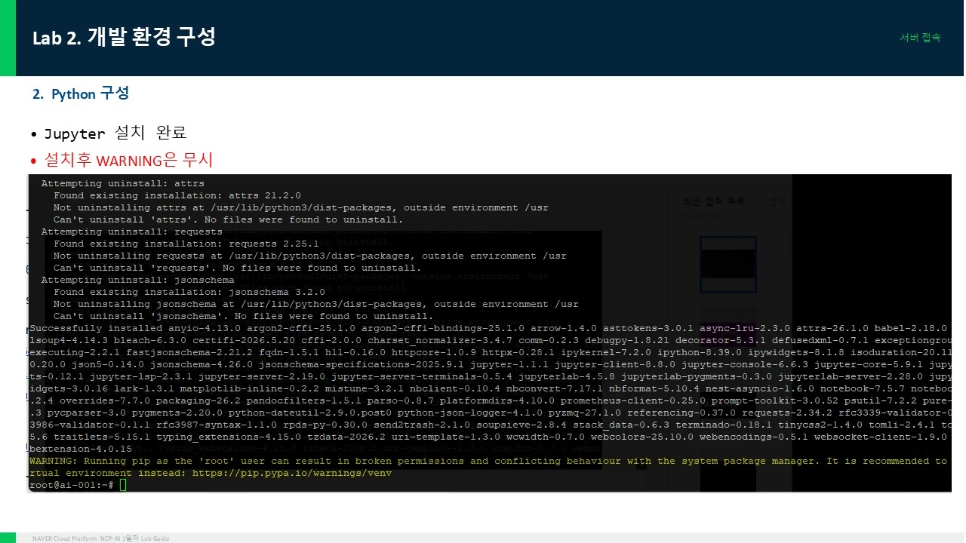Click the 'NAVER Cloud Platform NCP-AI' footer text
Screen dimensions: 966x543
pos(100,538)
